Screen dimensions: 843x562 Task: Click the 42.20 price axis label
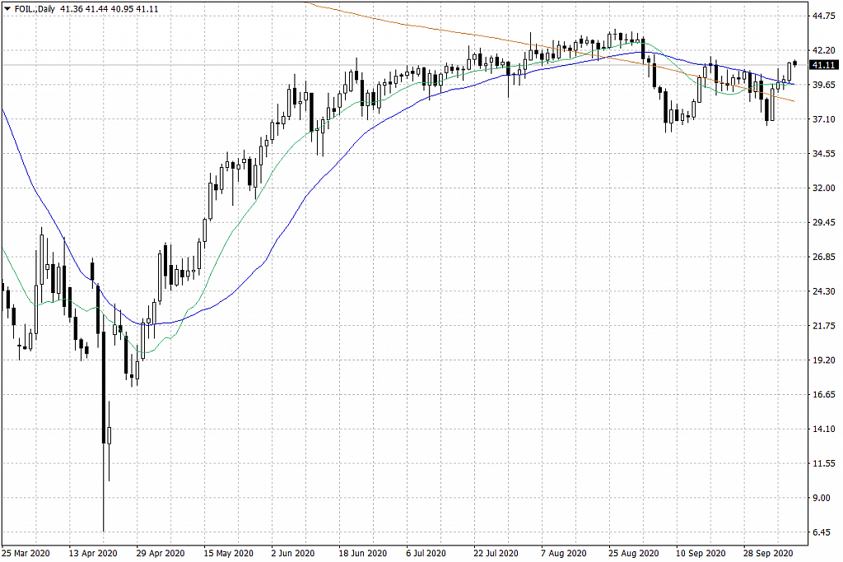(x=824, y=50)
